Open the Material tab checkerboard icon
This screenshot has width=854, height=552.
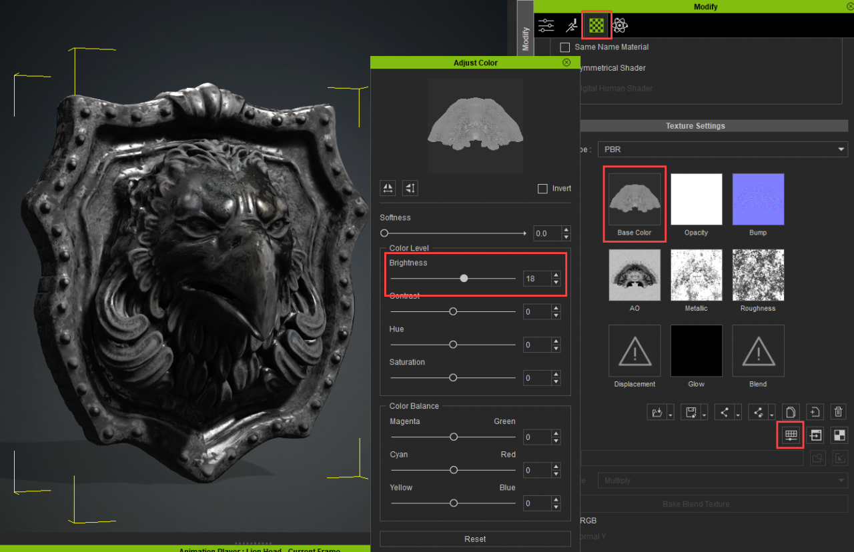(596, 26)
